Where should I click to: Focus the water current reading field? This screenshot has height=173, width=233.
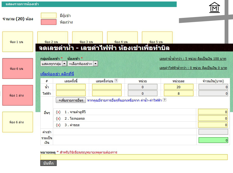pos(71,87)
